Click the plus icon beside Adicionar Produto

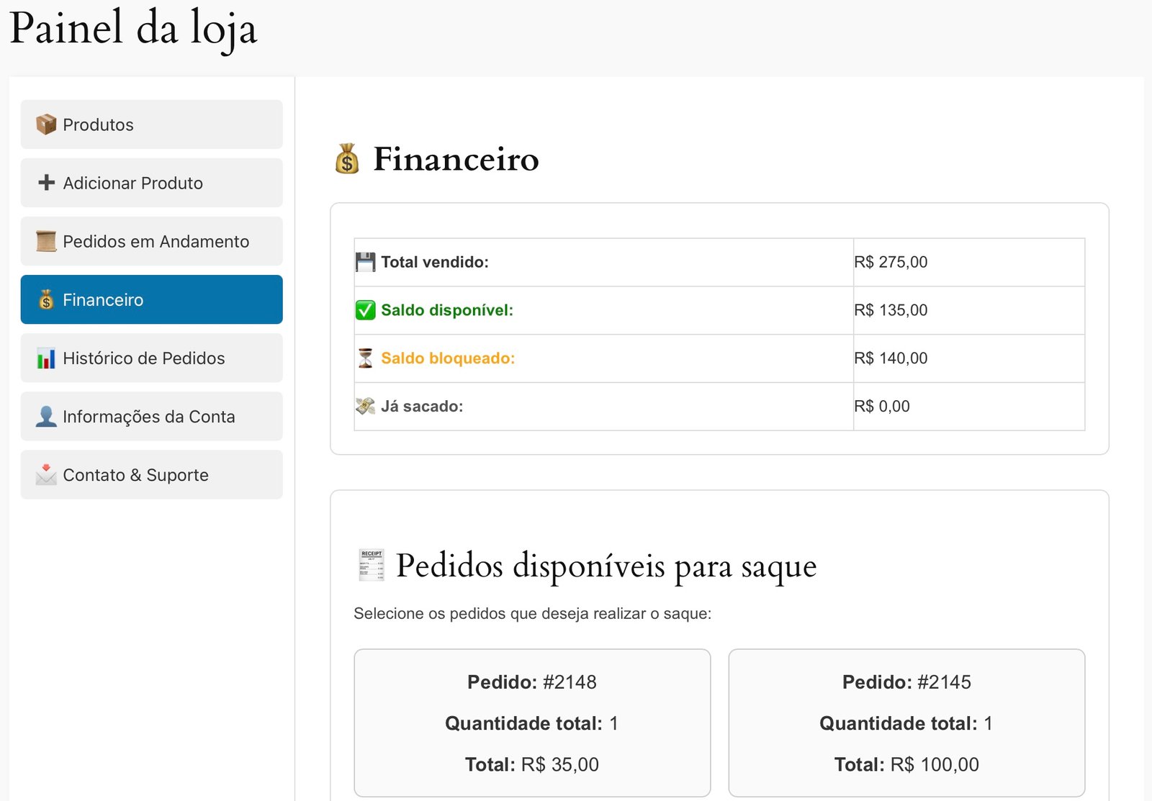click(x=46, y=183)
